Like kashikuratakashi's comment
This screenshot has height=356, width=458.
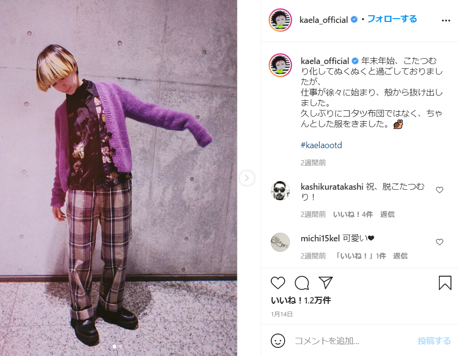pyautogui.click(x=439, y=190)
